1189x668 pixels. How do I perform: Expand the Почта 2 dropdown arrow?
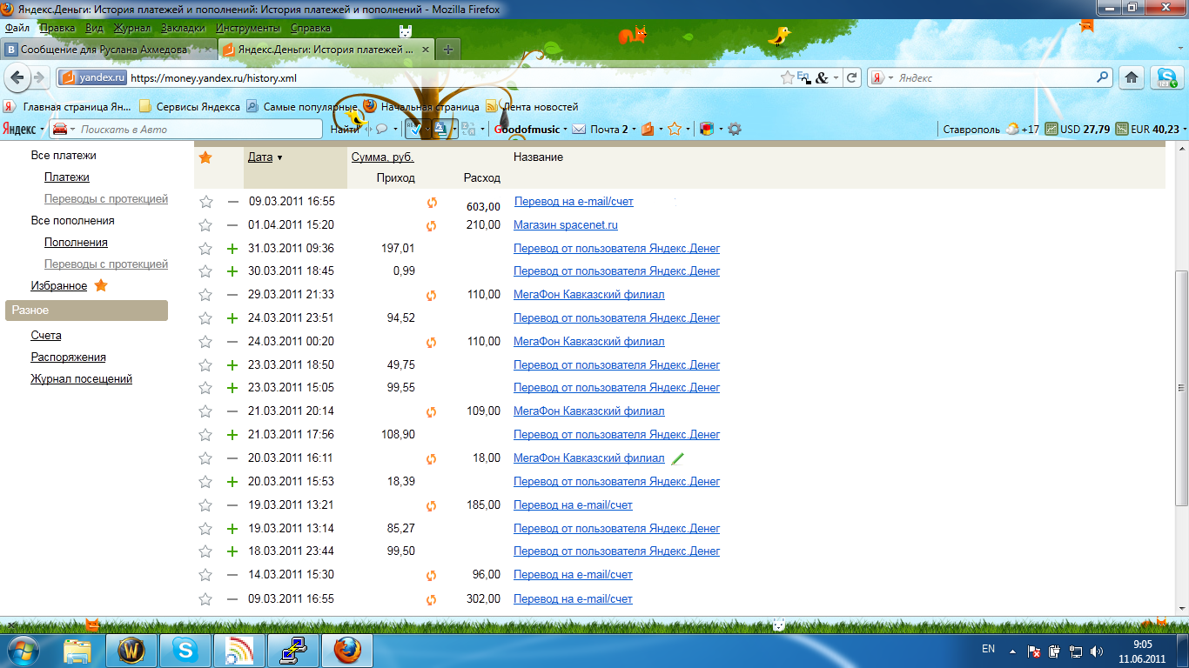(x=634, y=129)
